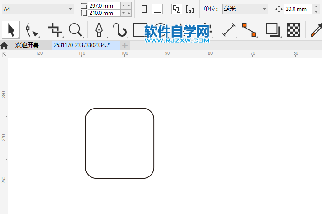Open the Pen tool flyout arrow
The width and height of the screenshot is (322, 214).
[107, 38]
